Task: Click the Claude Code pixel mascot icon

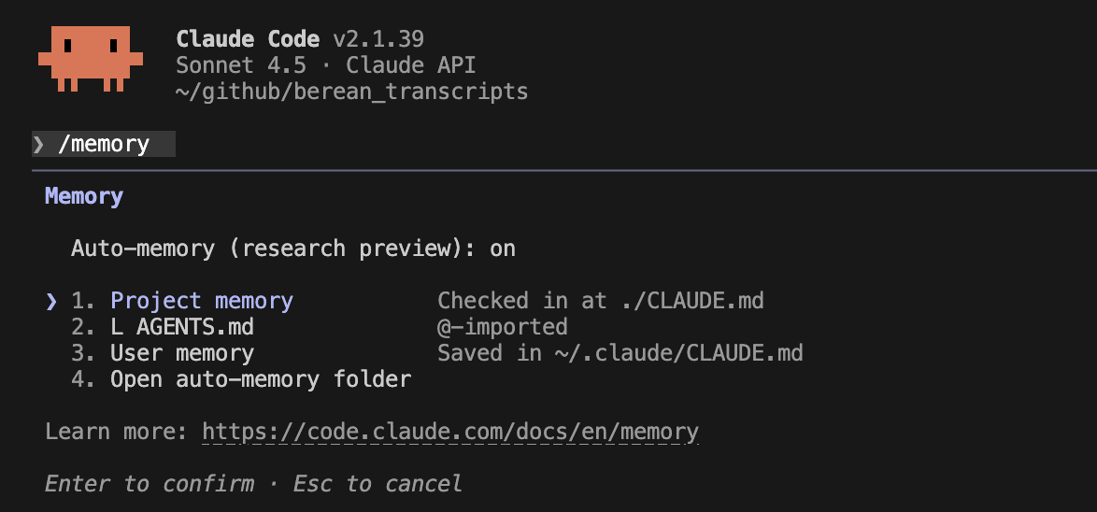Action: coord(90,58)
